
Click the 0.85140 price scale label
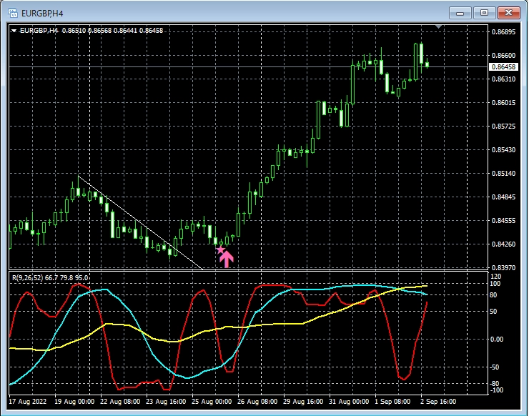click(504, 174)
